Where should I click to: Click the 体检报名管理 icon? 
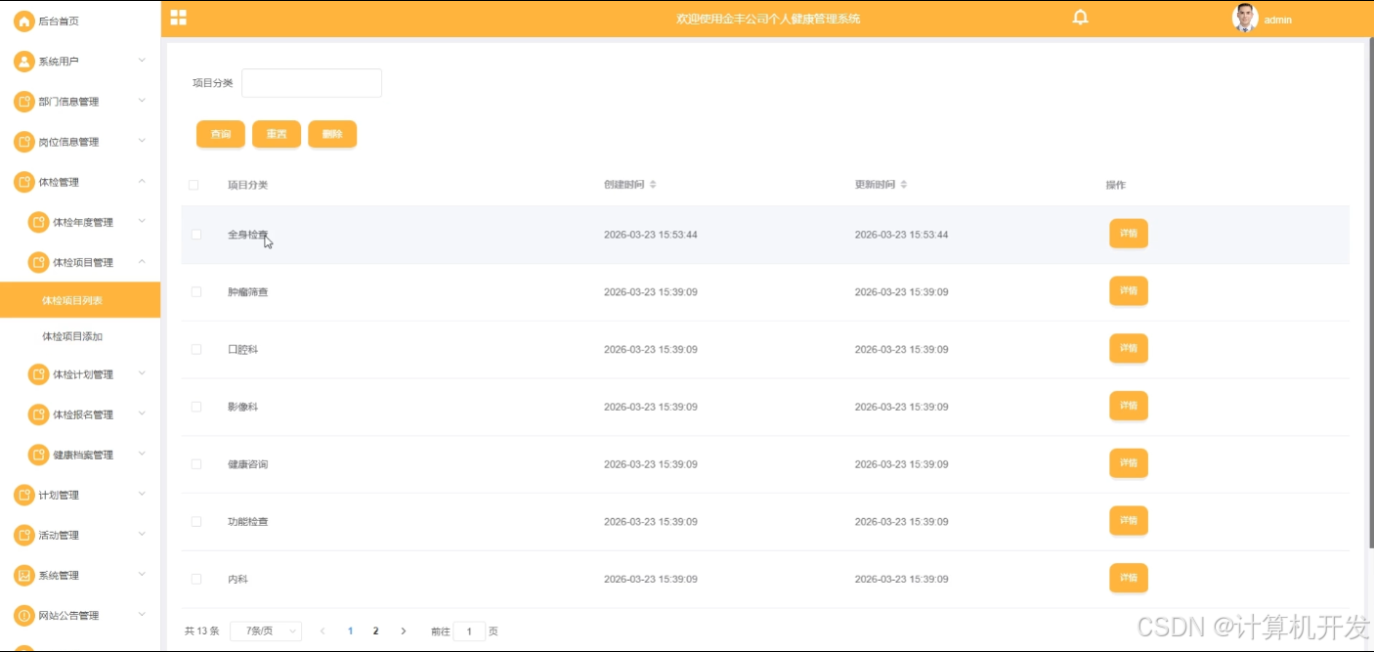(x=38, y=414)
